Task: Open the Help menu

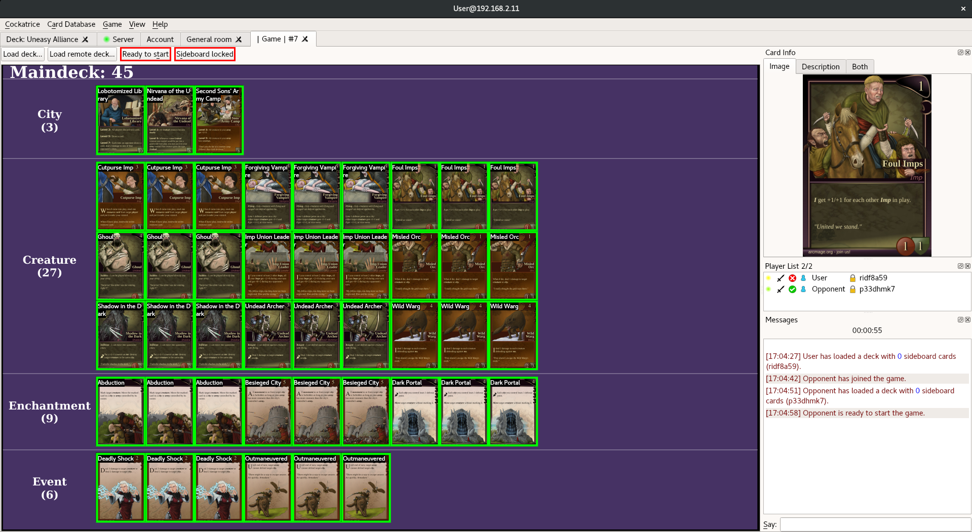Action: coord(160,24)
